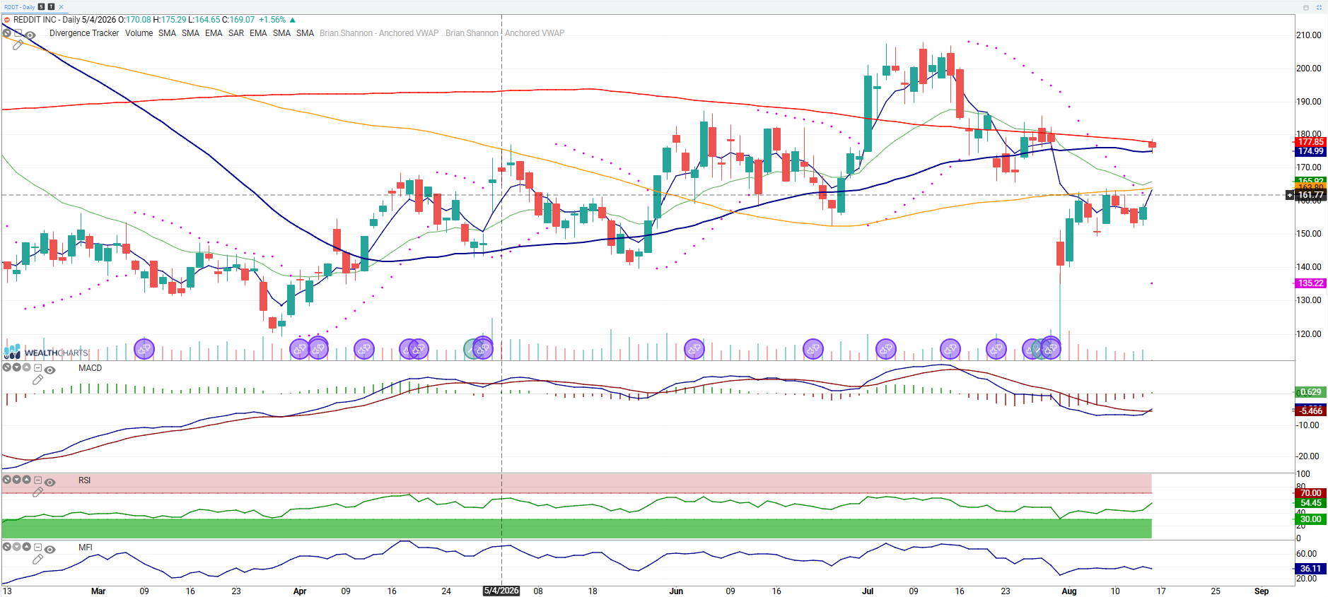Viewport: 1328px width, 597px height.
Task: Collapse the main chart indicator legend
Action: click(18, 33)
